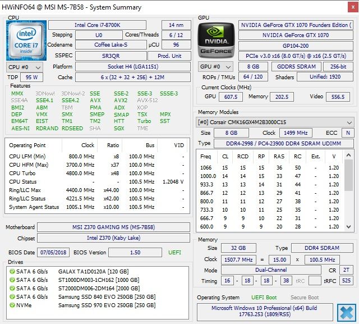Click the UEFI Boot label
The height and width of the screenshot is (324, 359).
[264, 298]
